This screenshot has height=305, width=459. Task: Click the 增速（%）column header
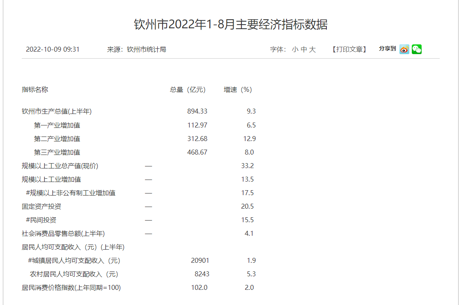[x=238, y=90]
